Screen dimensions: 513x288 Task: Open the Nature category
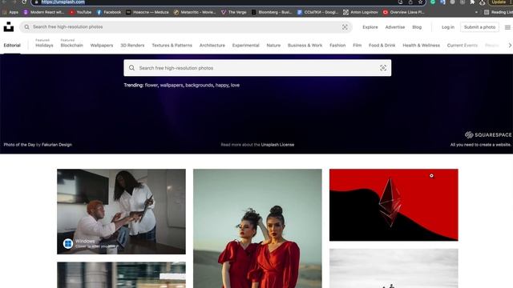273,46
